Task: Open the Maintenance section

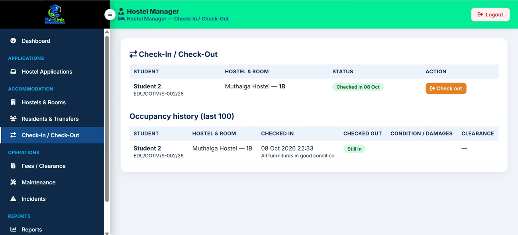Action: click(x=52, y=182)
